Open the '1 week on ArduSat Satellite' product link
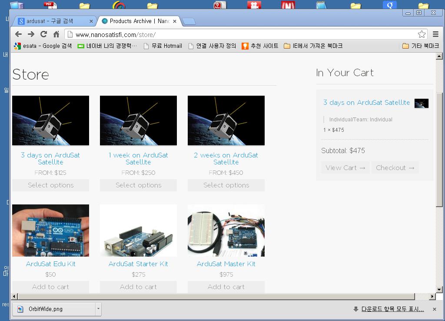The width and height of the screenshot is (445, 321). (138, 158)
